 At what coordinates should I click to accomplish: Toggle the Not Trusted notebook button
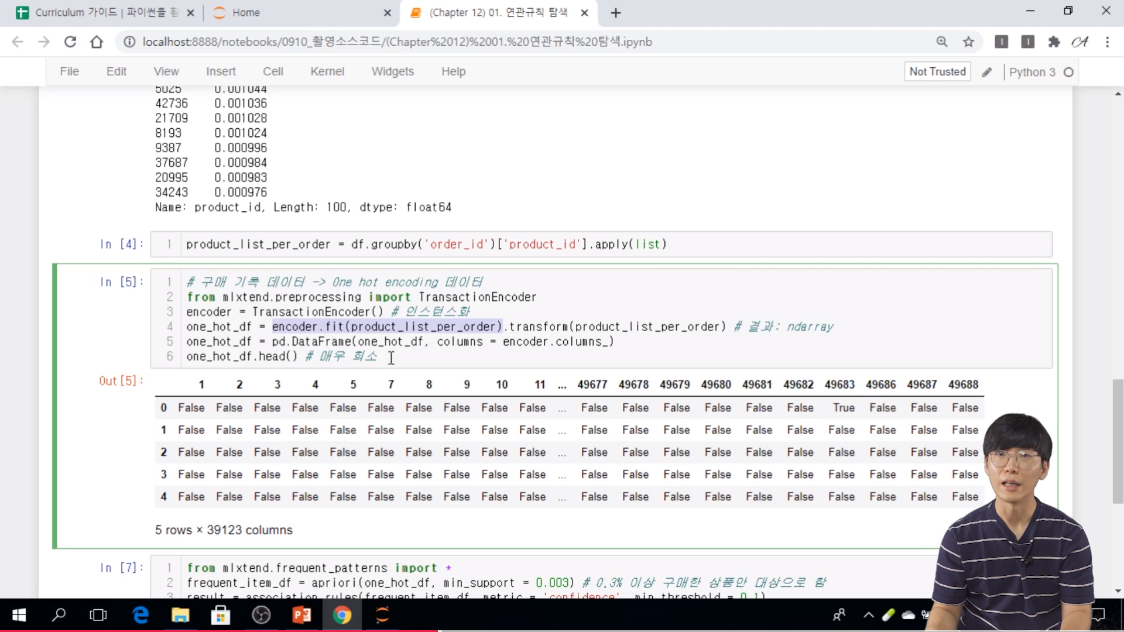click(937, 71)
